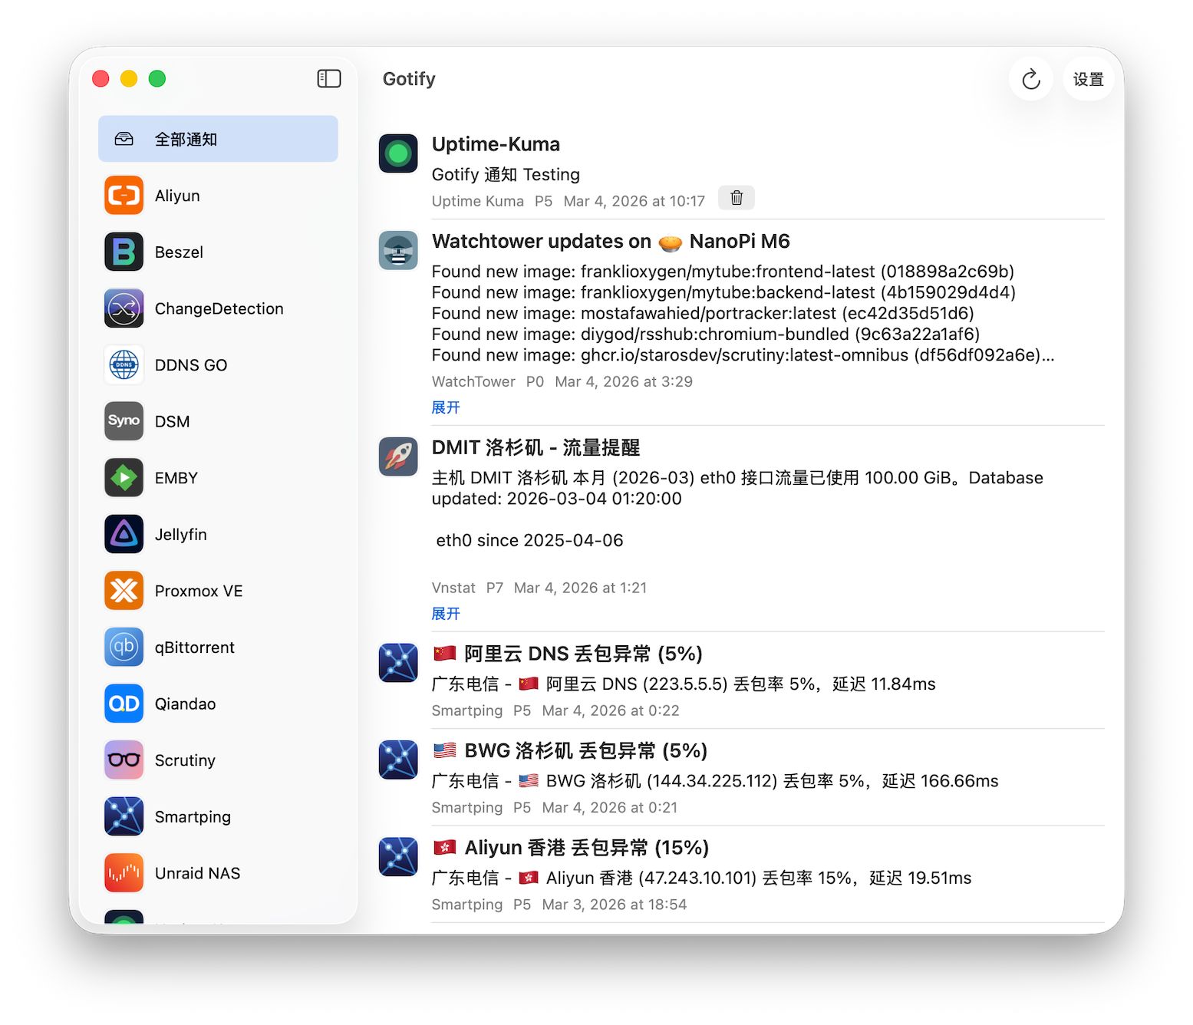Screen dimensions: 1193x1025
Task: Select the Scrutiny app icon
Action: pyautogui.click(x=124, y=760)
